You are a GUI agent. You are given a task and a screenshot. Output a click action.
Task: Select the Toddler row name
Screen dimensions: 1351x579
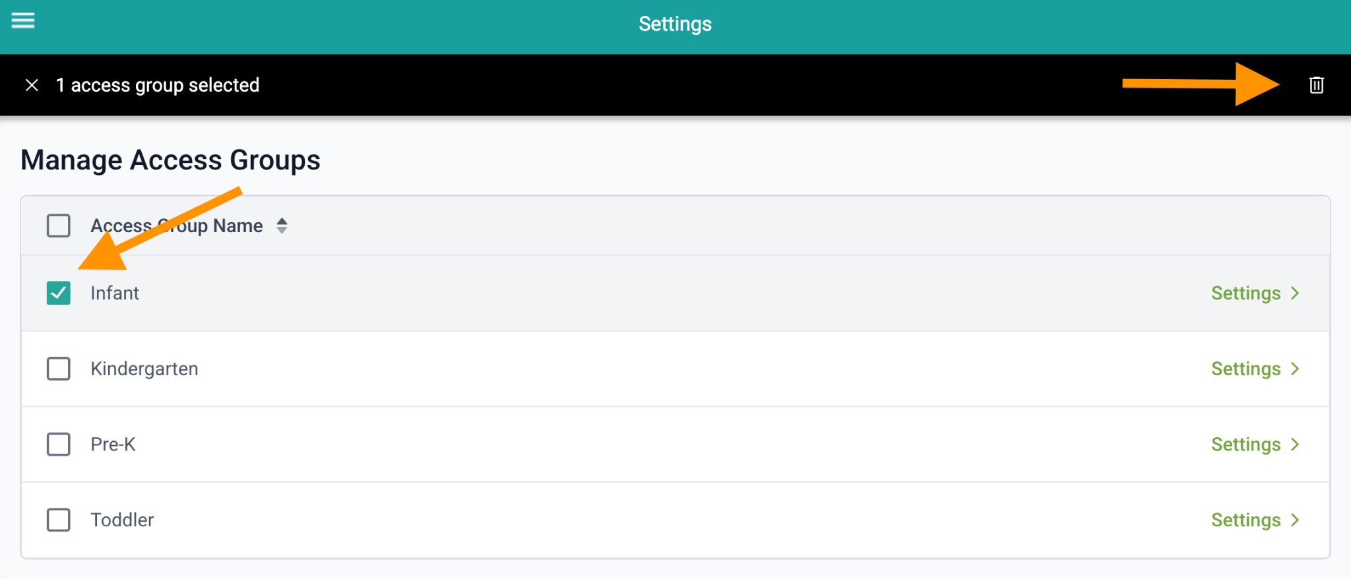tap(122, 520)
